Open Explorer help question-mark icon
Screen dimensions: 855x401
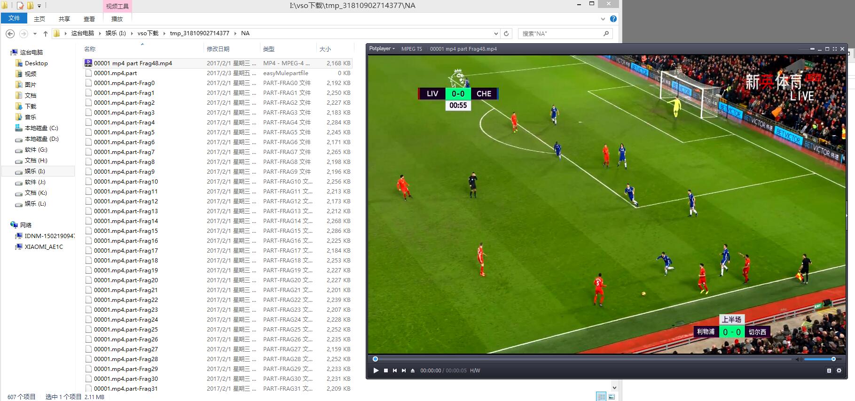point(613,19)
